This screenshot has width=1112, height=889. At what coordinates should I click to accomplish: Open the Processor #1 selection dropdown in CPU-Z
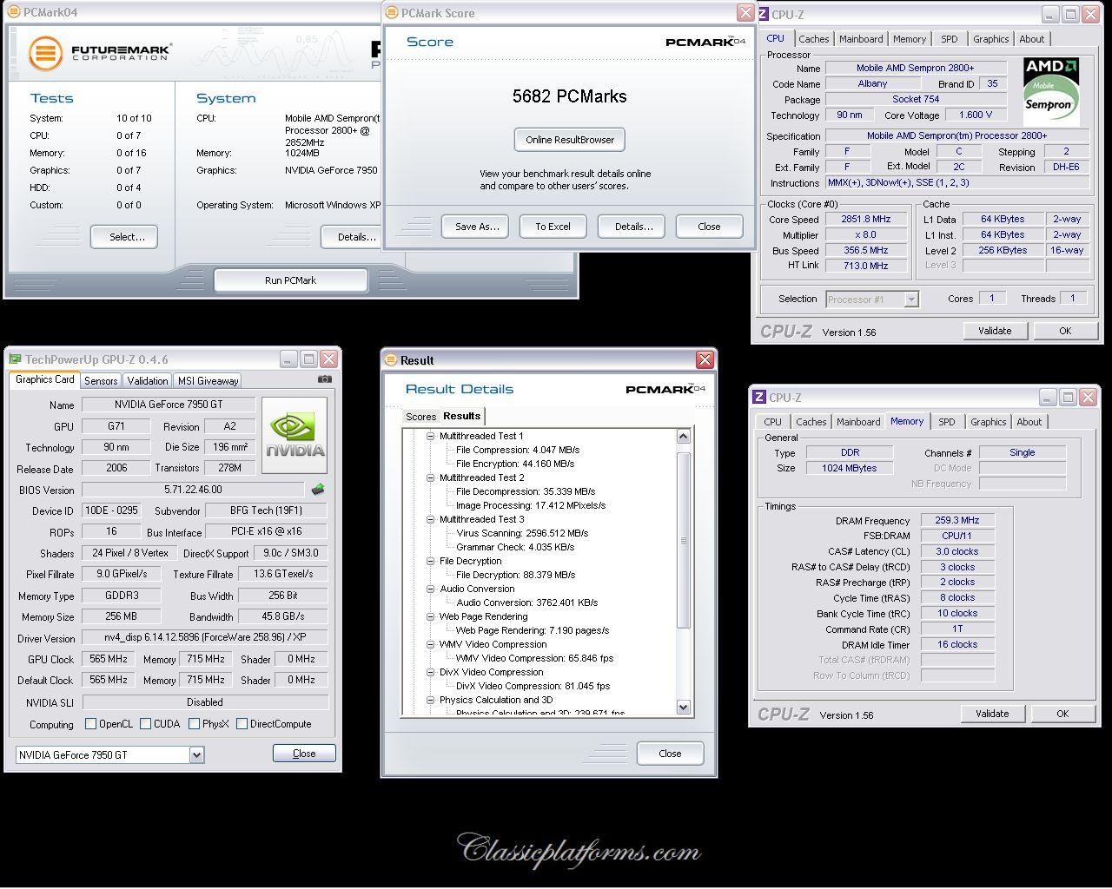(911, 300)
